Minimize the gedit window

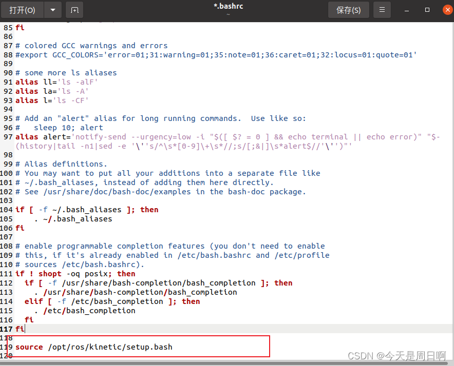pyautogui.click(x=407, y=10)
